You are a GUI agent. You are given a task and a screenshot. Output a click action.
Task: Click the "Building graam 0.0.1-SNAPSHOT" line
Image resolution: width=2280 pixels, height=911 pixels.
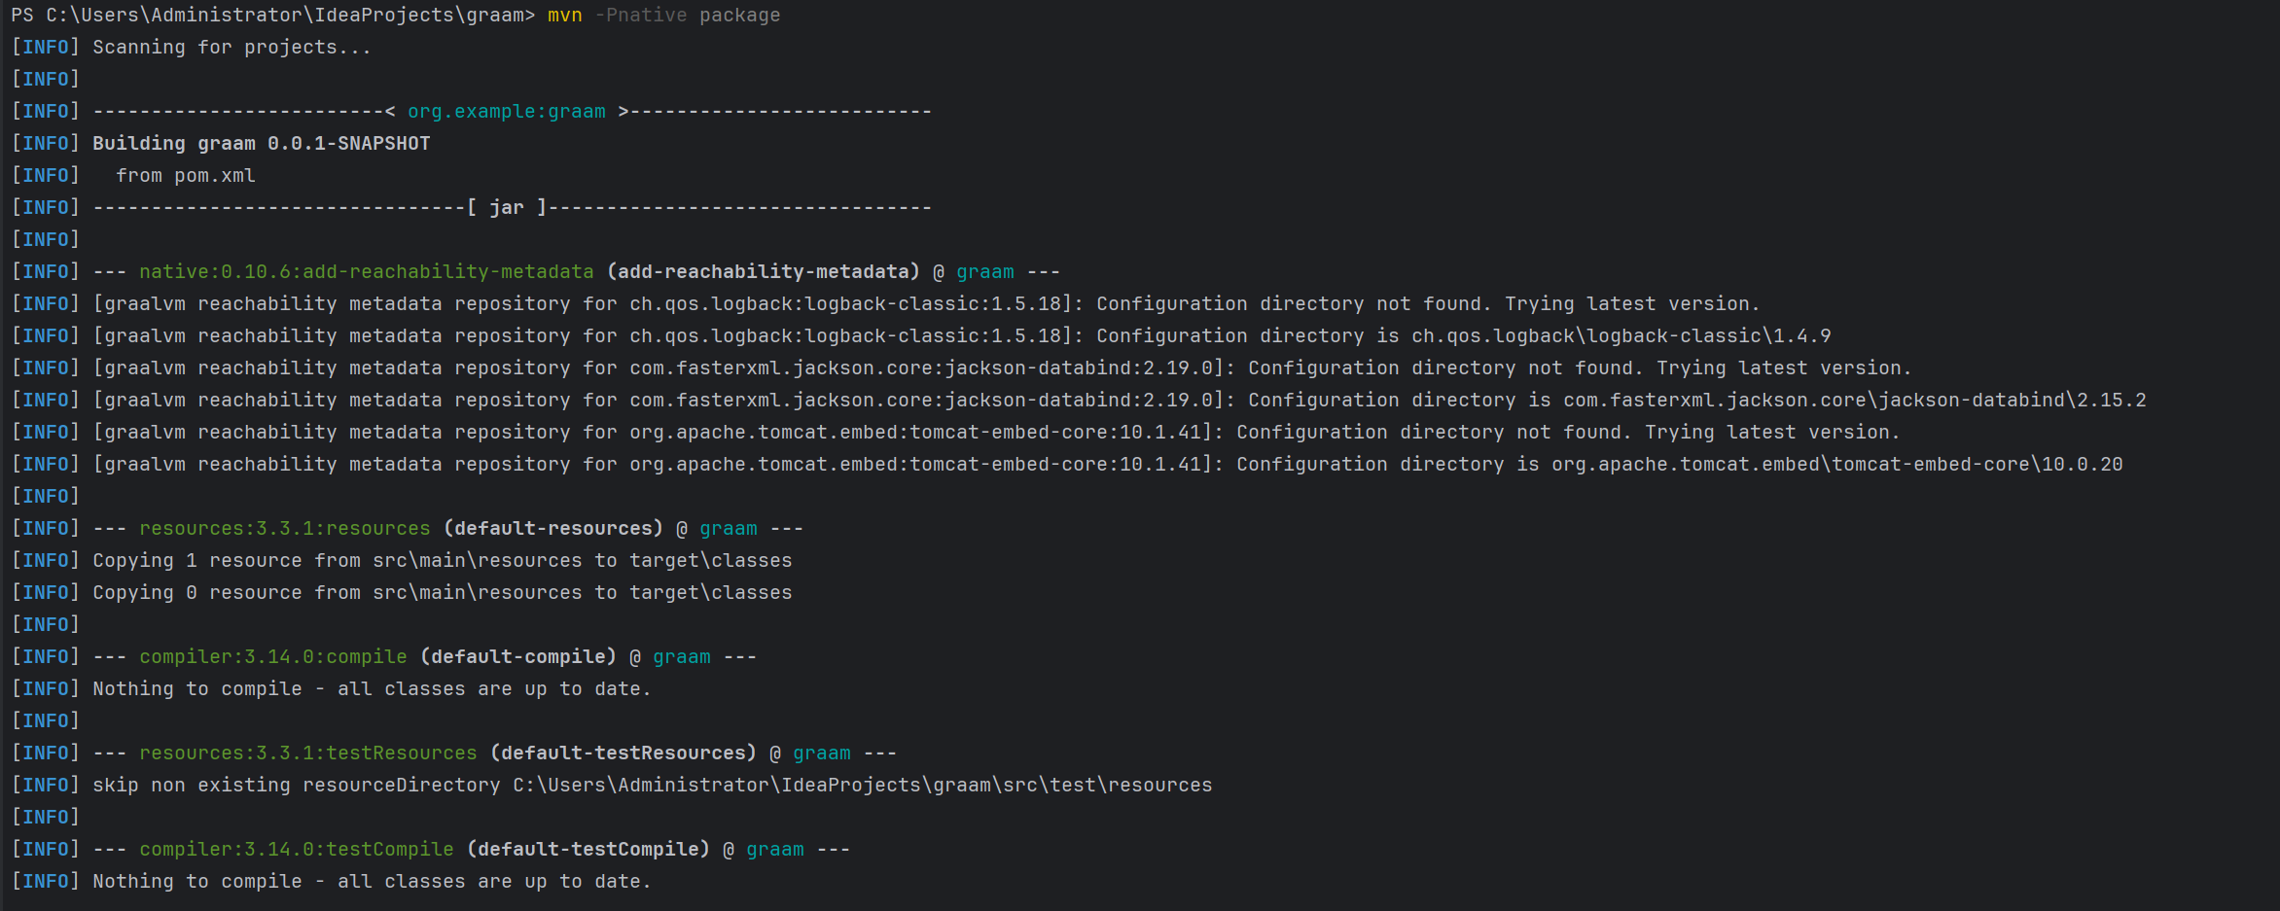(x=261, y=144)
